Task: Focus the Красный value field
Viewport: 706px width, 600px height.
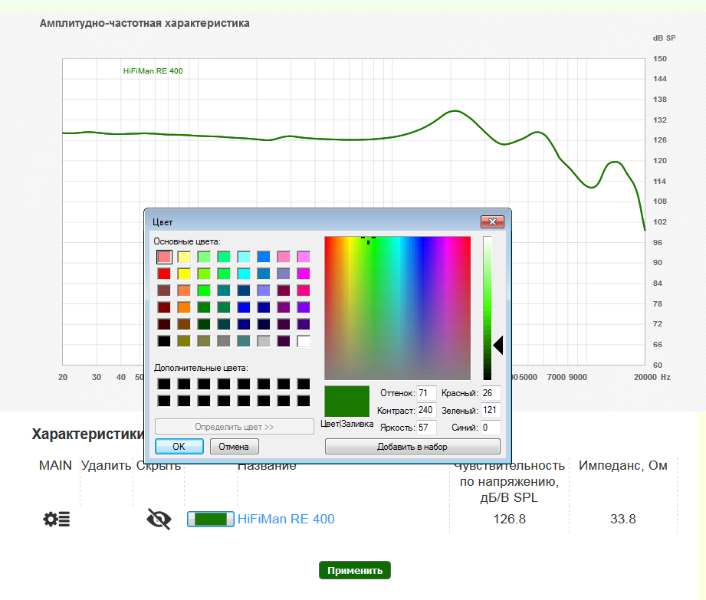Action: (x=491, y=393)
